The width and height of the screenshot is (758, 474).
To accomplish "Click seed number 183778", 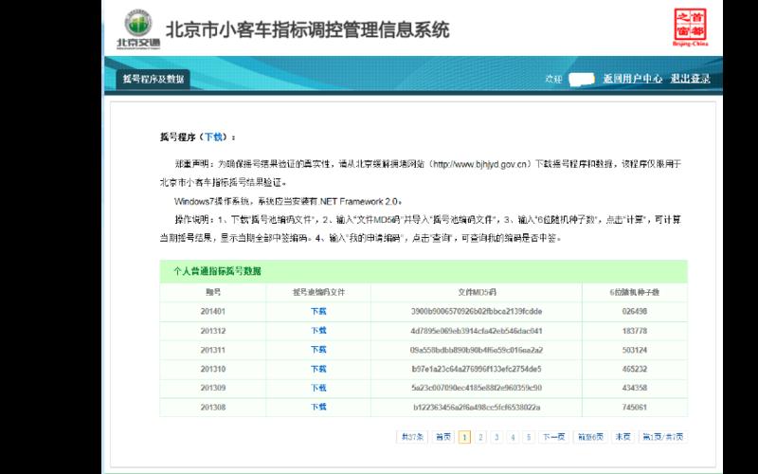I will pyautogui.click(x=634, y=331).
